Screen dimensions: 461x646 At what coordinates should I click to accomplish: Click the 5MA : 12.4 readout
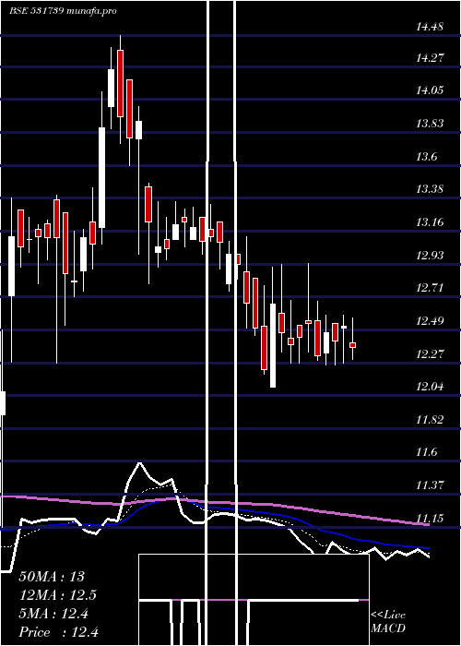tap(53, 614)
